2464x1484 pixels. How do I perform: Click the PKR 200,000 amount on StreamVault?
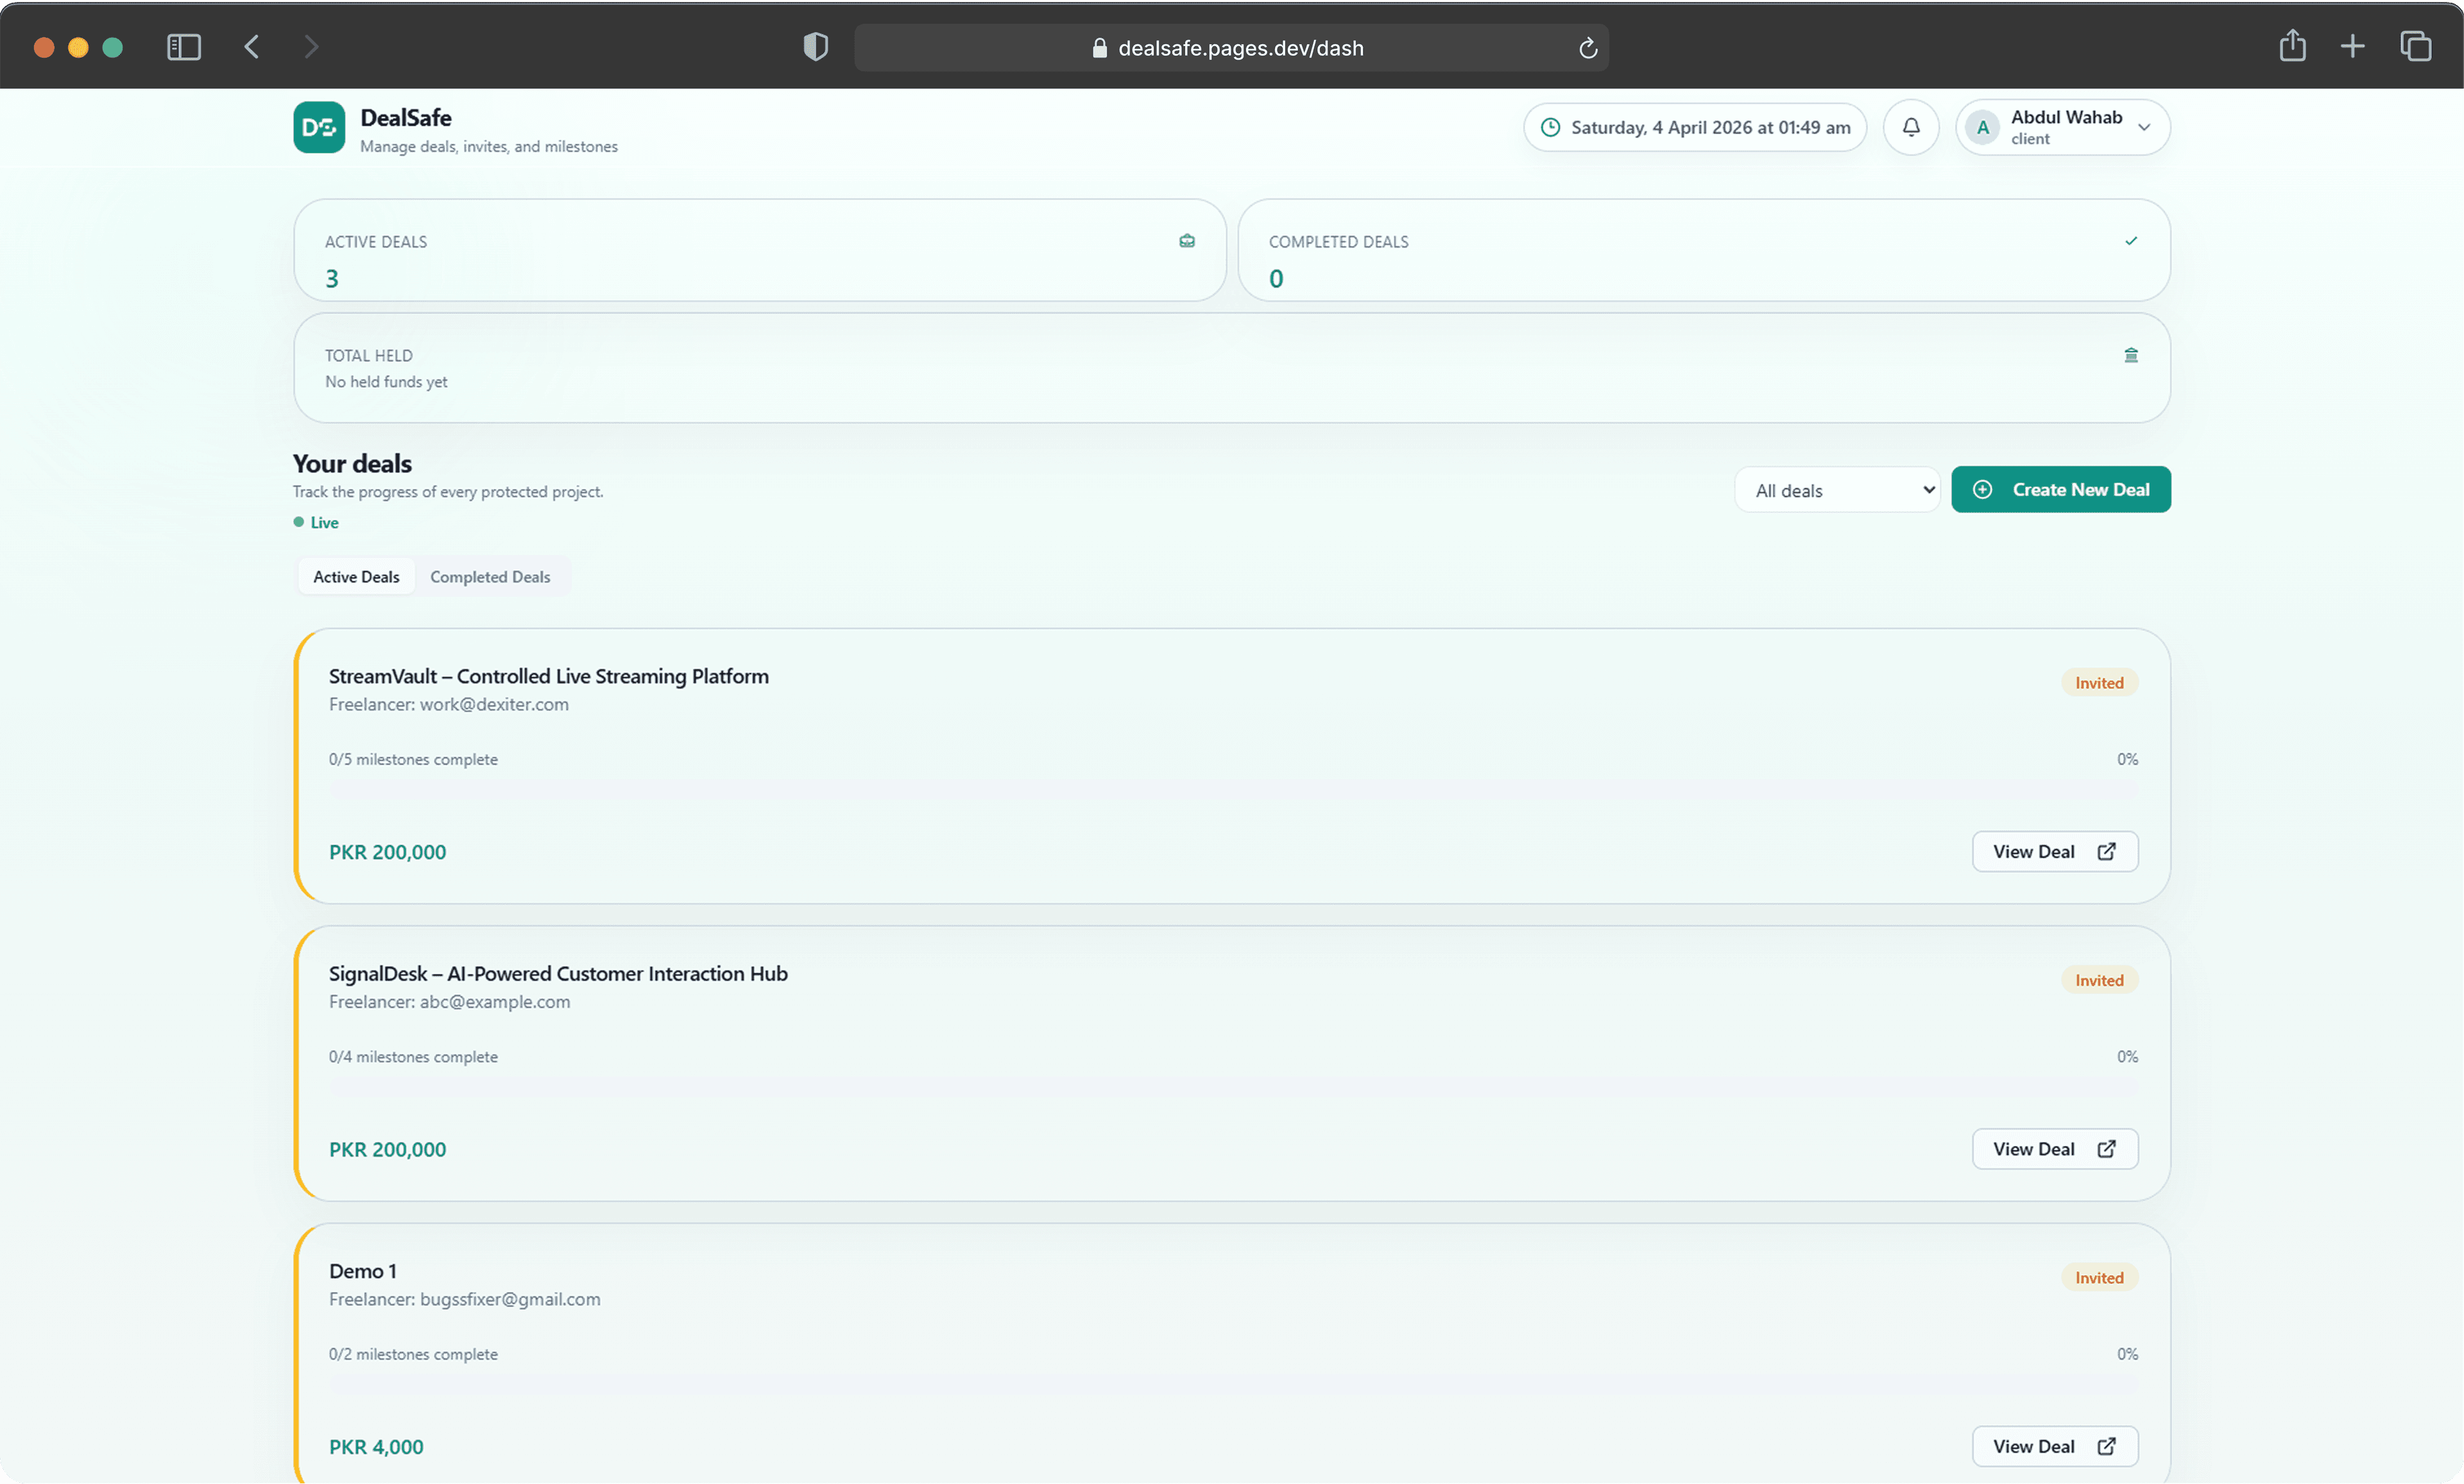tap(388, 852)
